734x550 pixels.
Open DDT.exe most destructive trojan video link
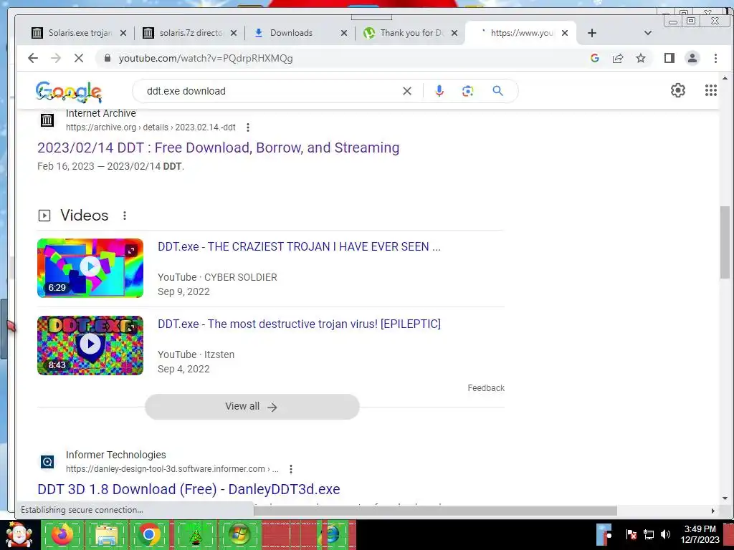point(299,324)
